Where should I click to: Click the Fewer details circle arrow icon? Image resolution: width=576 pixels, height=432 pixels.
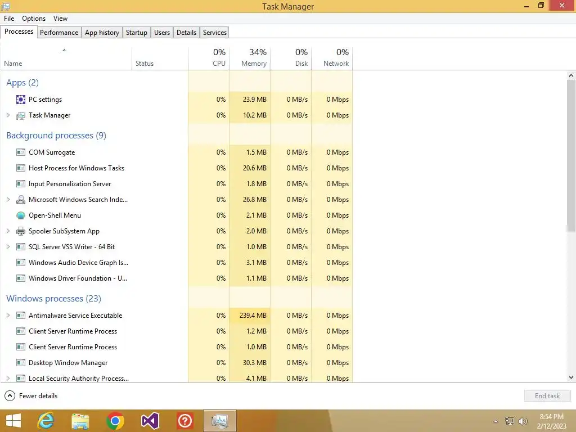(10, 395)
